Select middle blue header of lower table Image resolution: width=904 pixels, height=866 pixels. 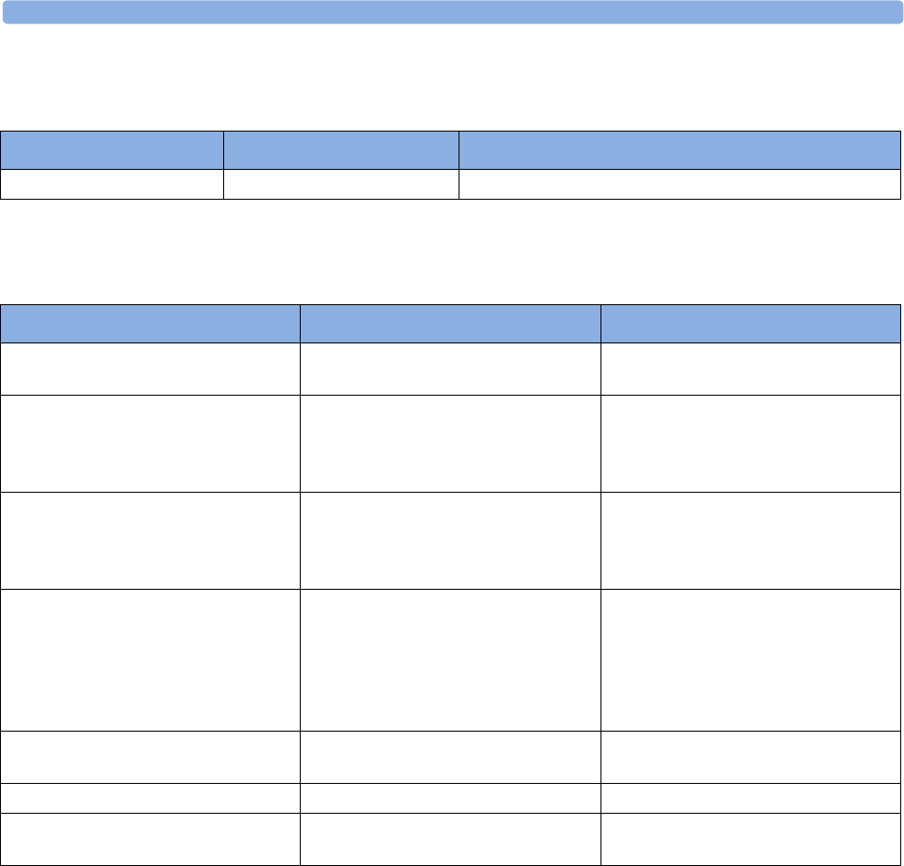(x=450, y=324)
